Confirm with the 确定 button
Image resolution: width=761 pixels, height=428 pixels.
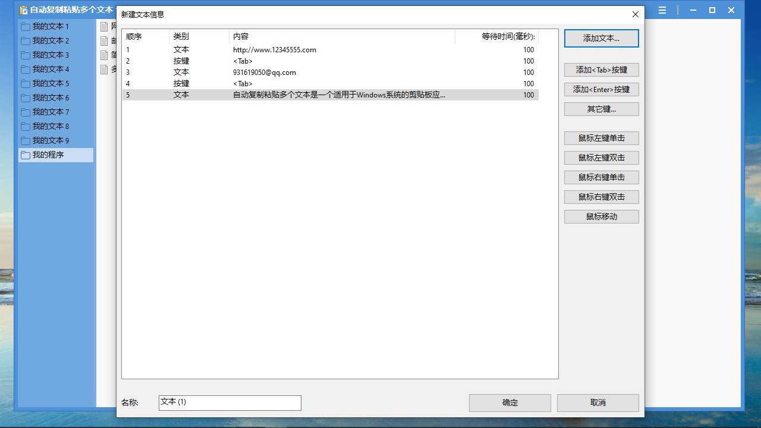coord(510,402)
